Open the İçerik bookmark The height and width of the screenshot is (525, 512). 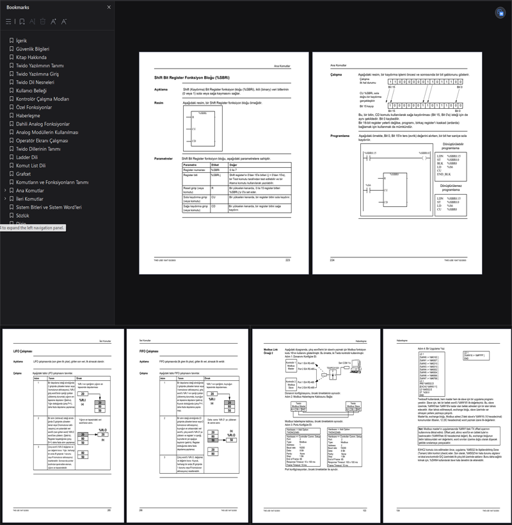[21, 40]
